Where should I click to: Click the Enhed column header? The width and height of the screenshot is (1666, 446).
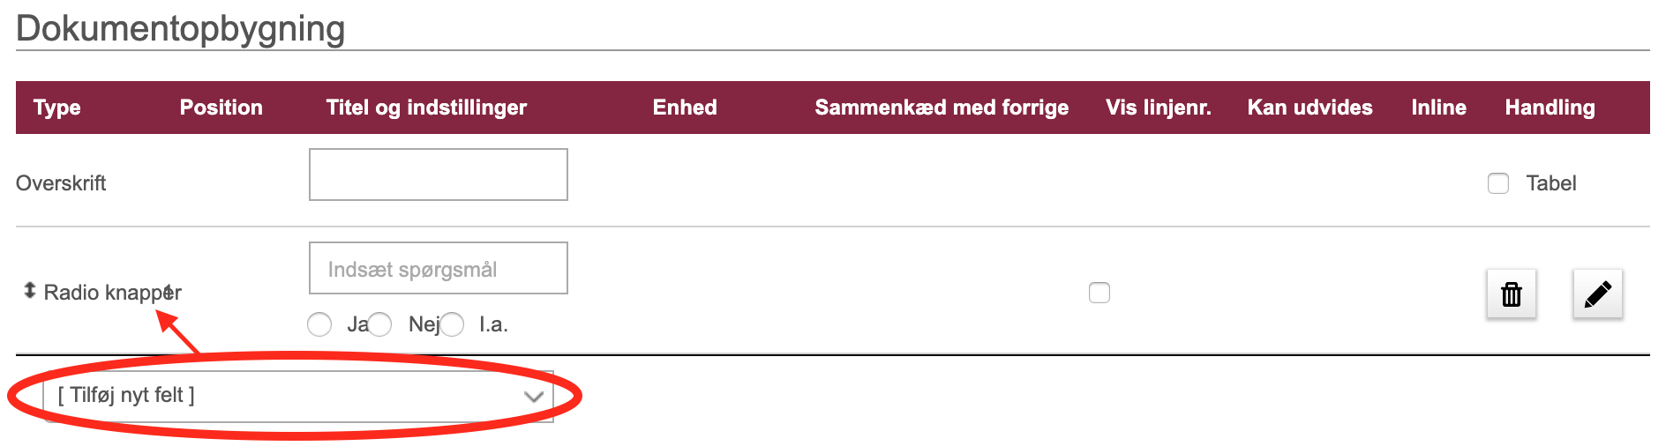coord(685,108)
